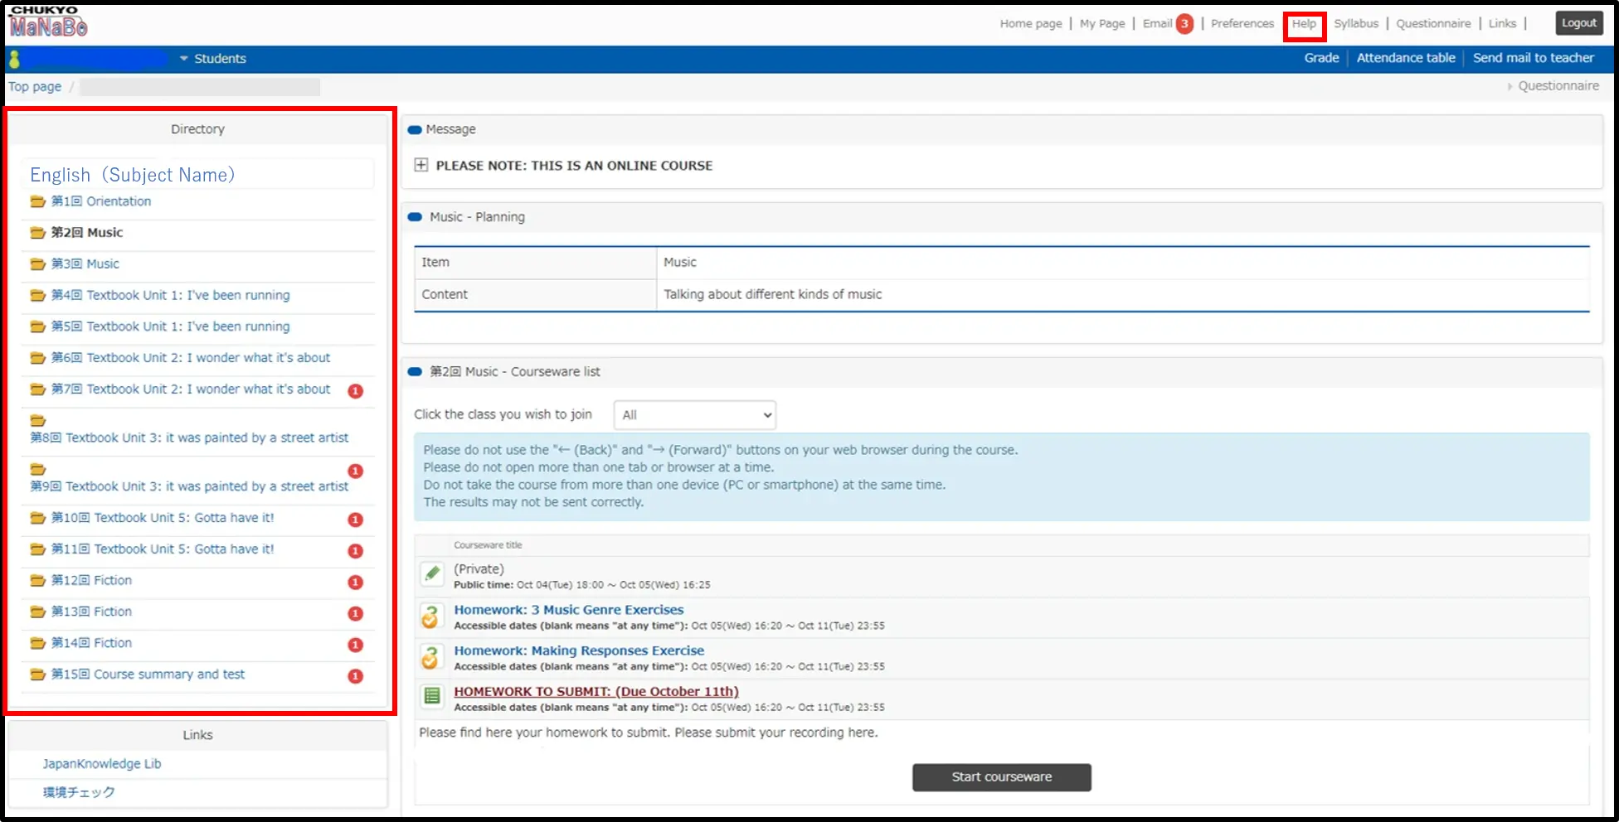1619x822 pixels.
Task: Click the pencil icon beside the Private courseware
Action: coord(432,573)
